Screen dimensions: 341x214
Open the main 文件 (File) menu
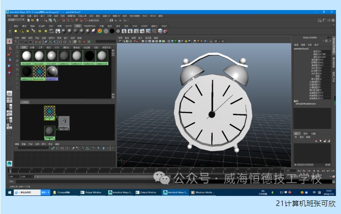click(x=9, y=16)
